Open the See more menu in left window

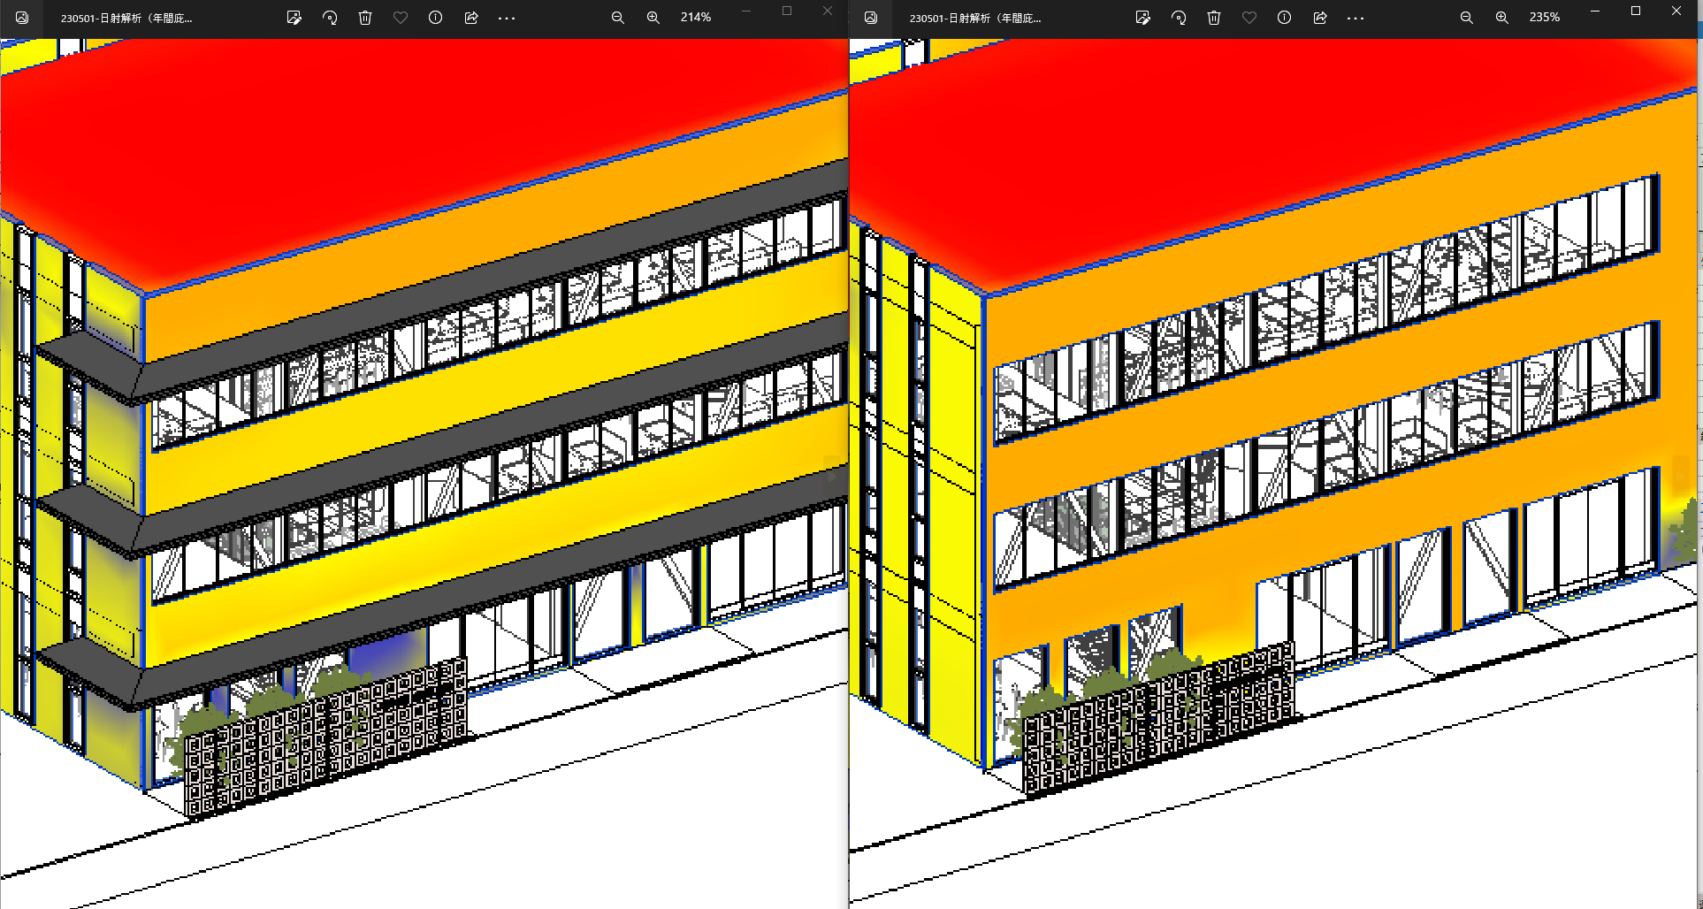(x=507, y=18)
